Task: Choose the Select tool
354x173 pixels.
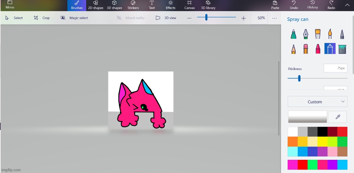Action: pos(14,18)
